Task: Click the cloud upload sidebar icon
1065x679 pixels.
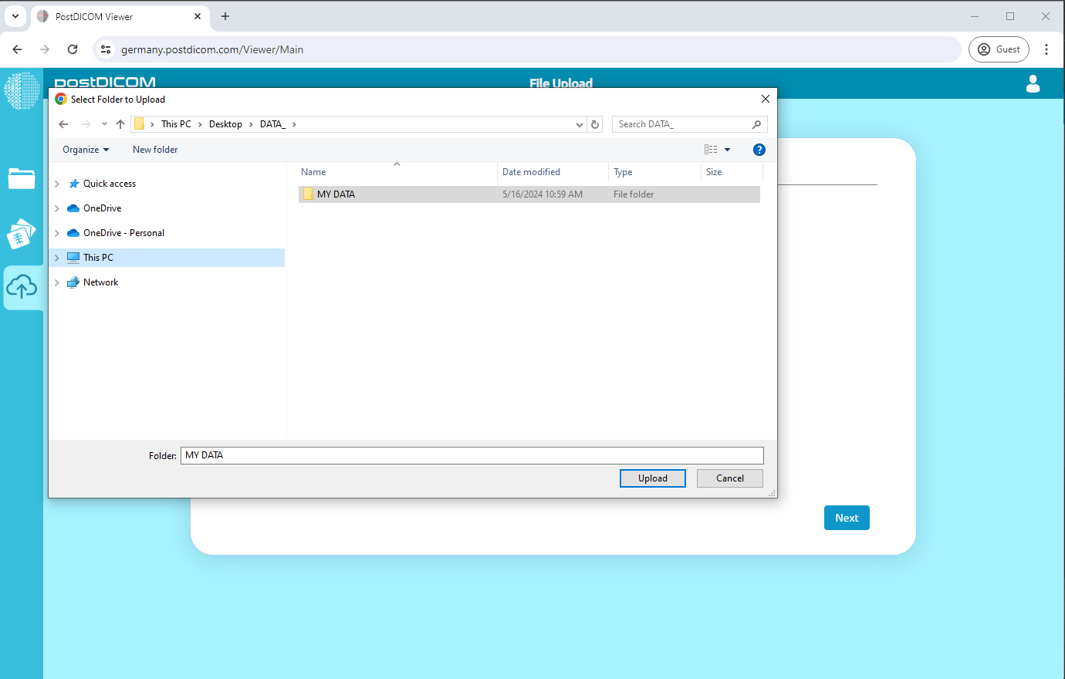Action: click(x=22, y=288)
